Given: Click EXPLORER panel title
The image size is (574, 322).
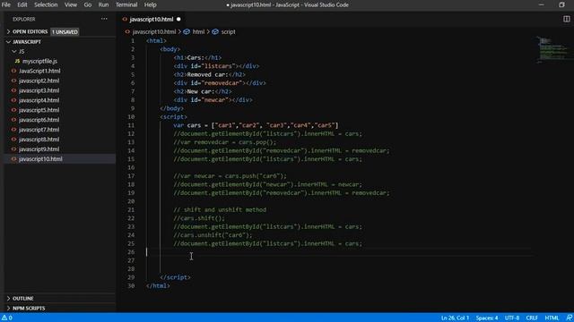Looking at the screenshot, I should [x=24, y=19].
